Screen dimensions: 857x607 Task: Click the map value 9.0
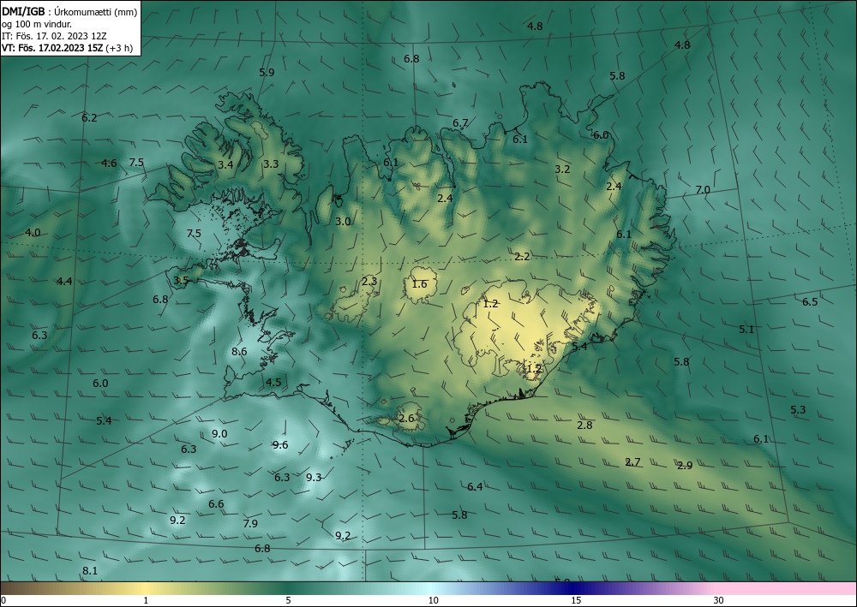point(219,434)
